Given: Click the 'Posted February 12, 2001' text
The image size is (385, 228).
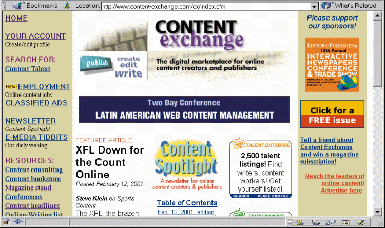Looking at the screenshot, I should click(x=109, y=184).
